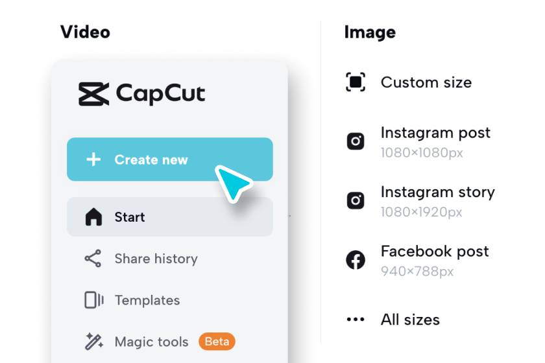Screen dimensions: 545x363
Task: Expand the All sizes list
Action: pos(409,320)
